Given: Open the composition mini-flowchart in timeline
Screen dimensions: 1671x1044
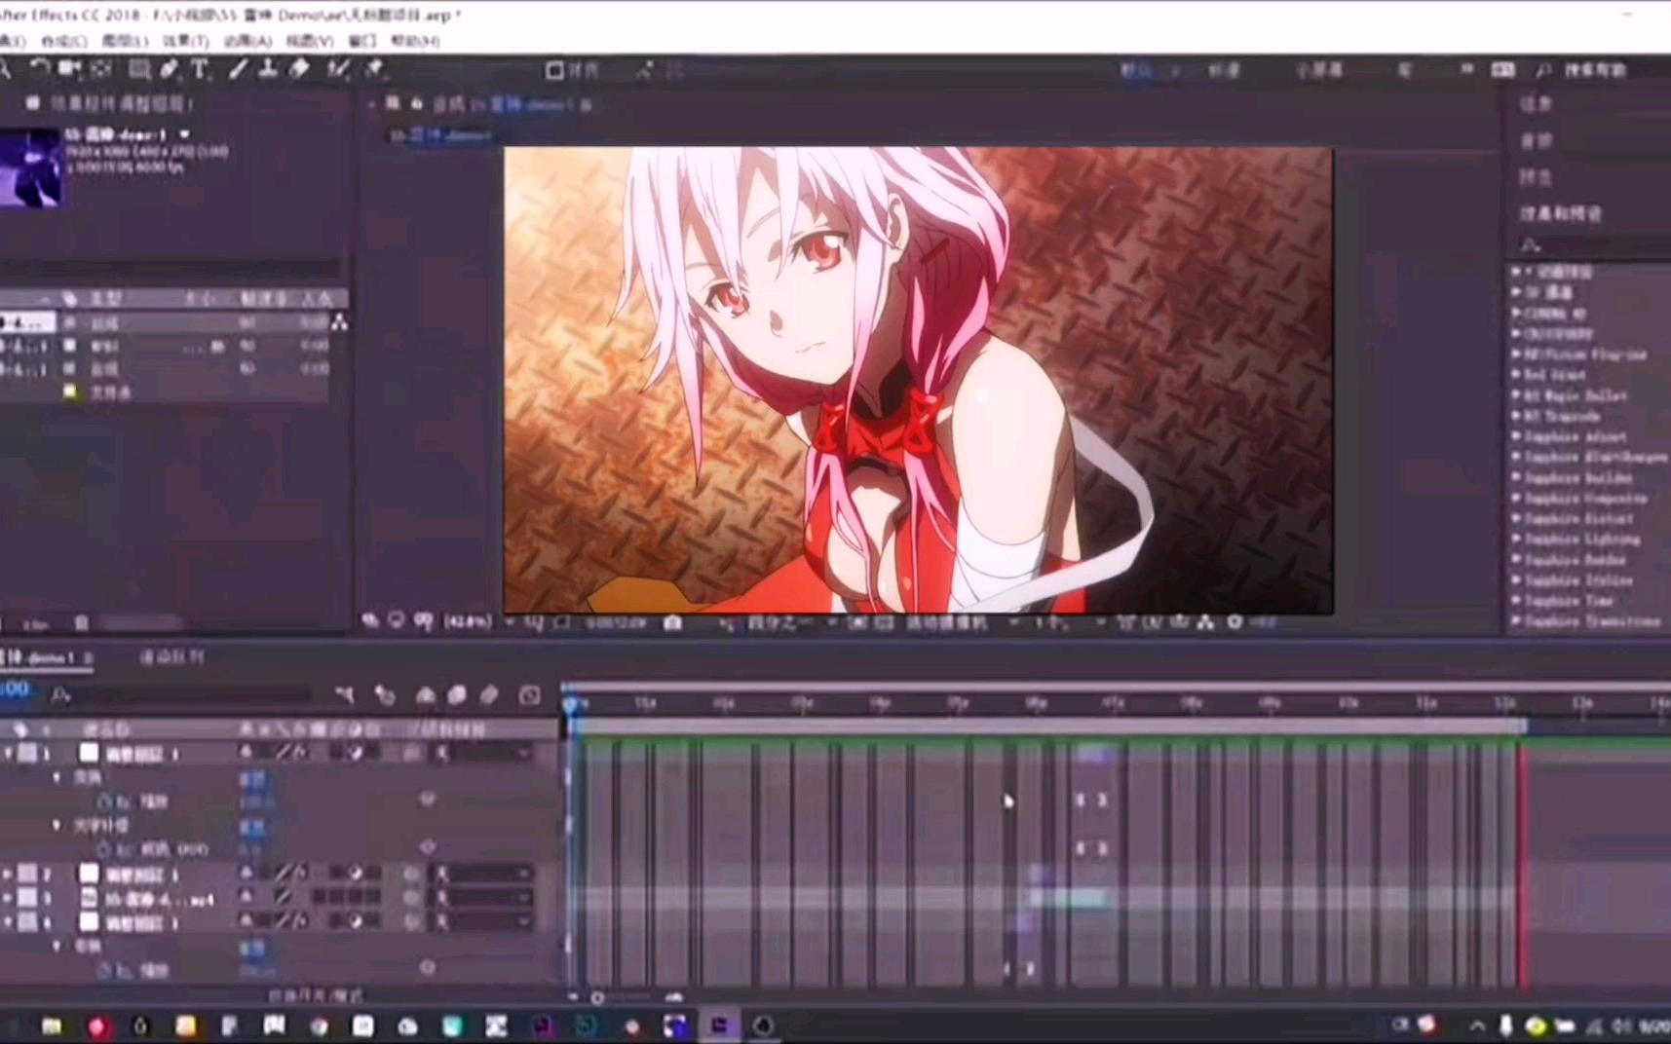Looking at the screenshot, I should (x=344, y=694).
